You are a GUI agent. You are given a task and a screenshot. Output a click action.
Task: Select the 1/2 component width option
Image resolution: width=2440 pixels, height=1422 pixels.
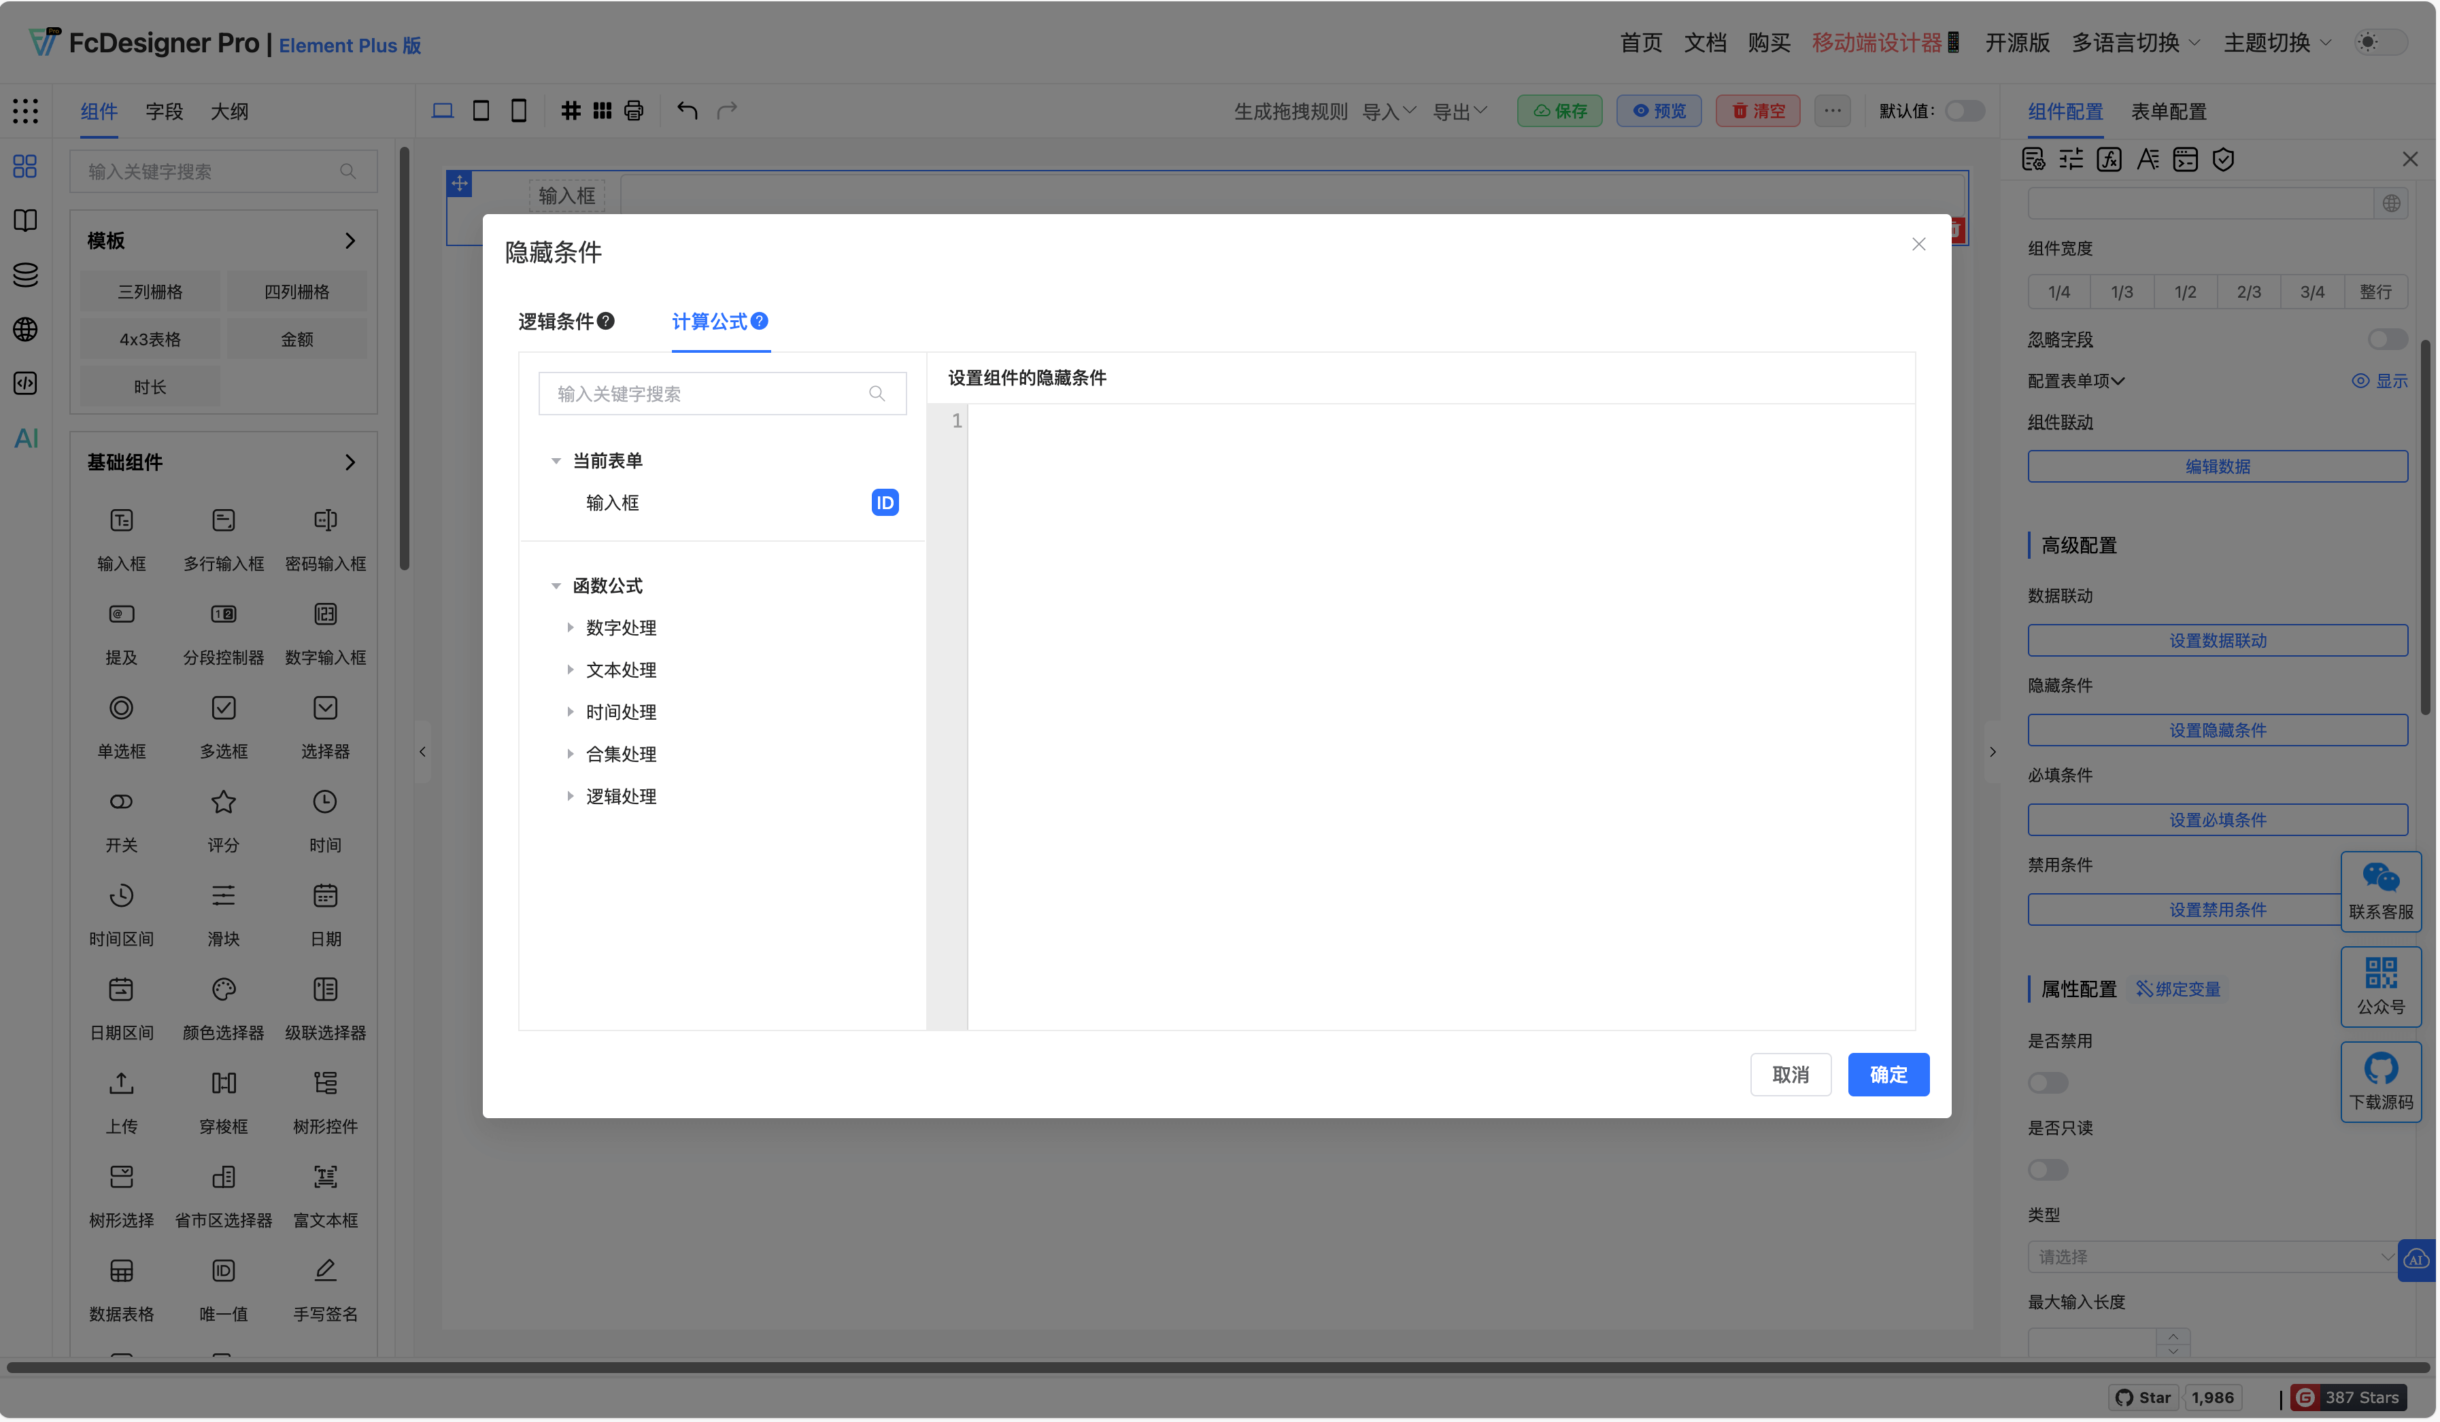(2184, 292)
